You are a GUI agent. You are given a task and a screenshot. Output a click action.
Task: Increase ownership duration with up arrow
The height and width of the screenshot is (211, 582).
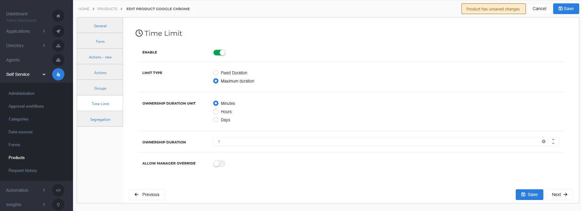click(x=553, y=139)
